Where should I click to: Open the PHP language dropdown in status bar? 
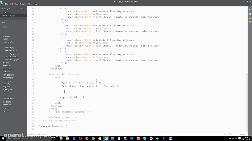pyautogui.click(x=231, y=134)
